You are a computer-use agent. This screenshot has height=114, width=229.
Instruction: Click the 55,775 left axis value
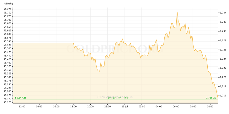(x=8, y=9)
